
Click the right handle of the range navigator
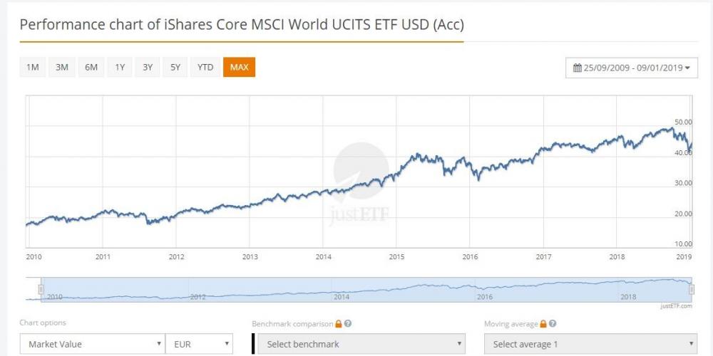690,289
